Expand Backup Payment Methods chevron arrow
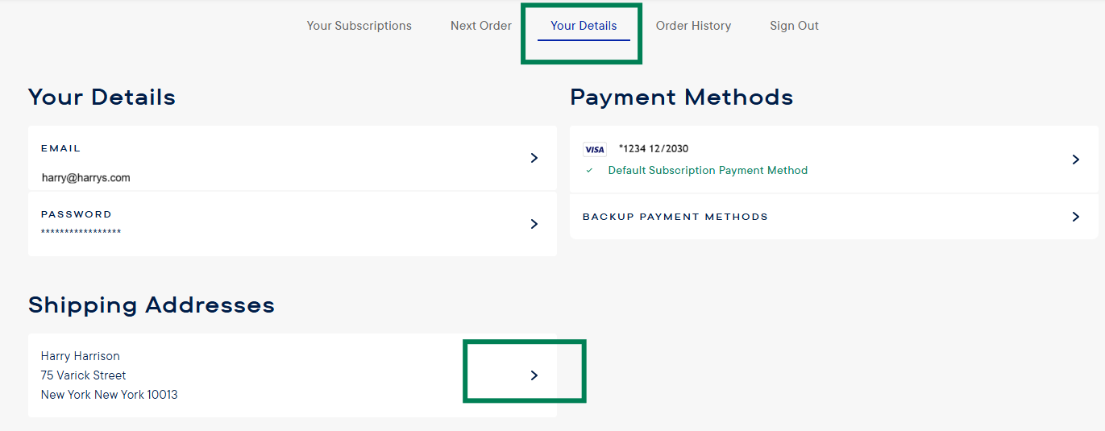Image resolution: width=1105 pixels, height=431 pixels. [x=1075, y=217]
